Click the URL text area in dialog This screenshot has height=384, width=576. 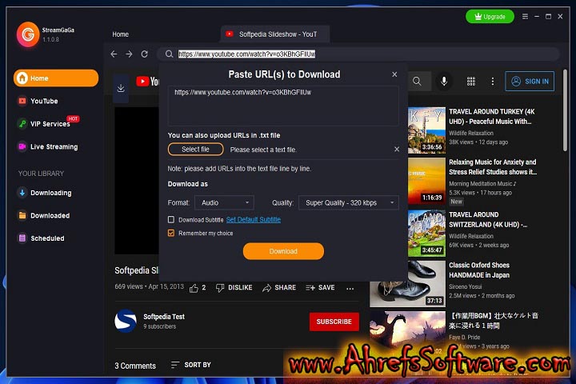coord(283,104)
